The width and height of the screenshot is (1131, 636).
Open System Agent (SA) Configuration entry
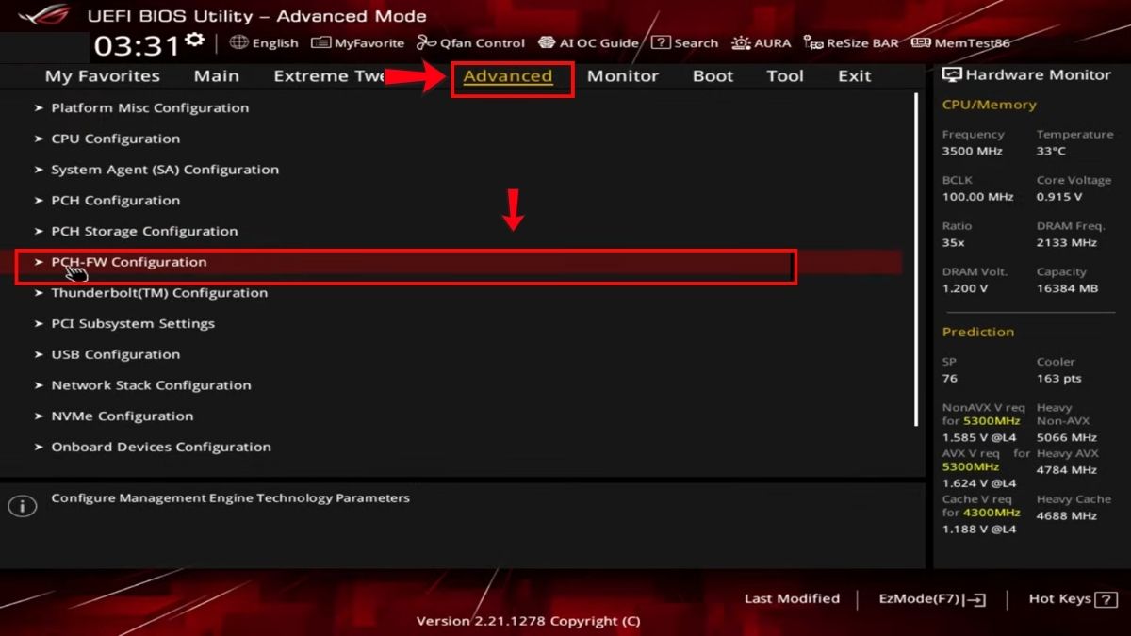point(165,171)
